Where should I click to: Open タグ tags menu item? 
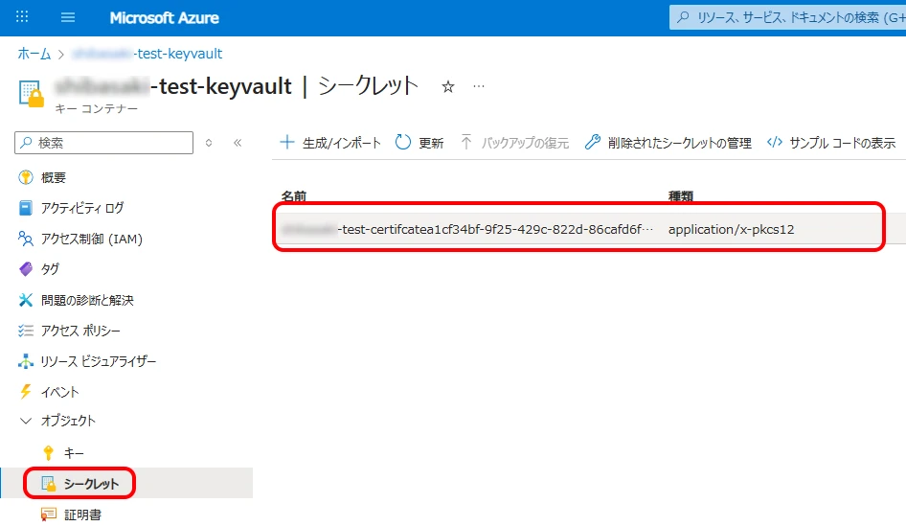(50, 269)
